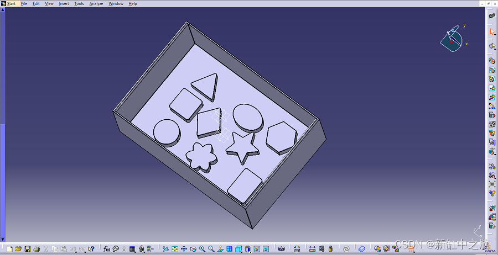Expand the Undo history dropdown arrow
The image size is (498, 255).
[x=76, y=252]
